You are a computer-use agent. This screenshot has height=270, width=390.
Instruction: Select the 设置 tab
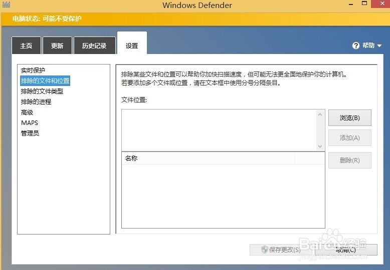point(132,43)
